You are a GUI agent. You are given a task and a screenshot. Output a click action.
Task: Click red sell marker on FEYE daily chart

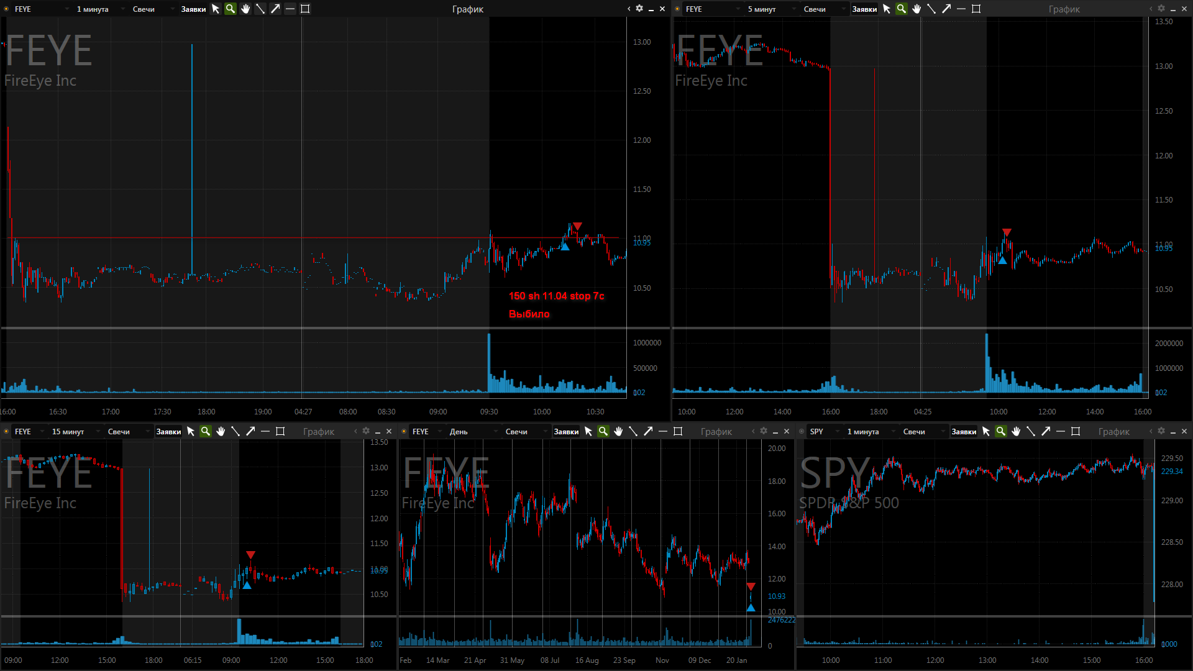pos(751,587)
